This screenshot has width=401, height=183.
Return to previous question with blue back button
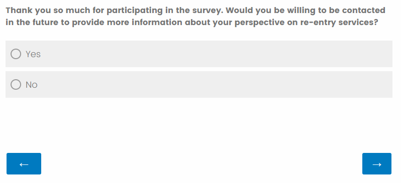pyautogui.click(x=24, y=163)
